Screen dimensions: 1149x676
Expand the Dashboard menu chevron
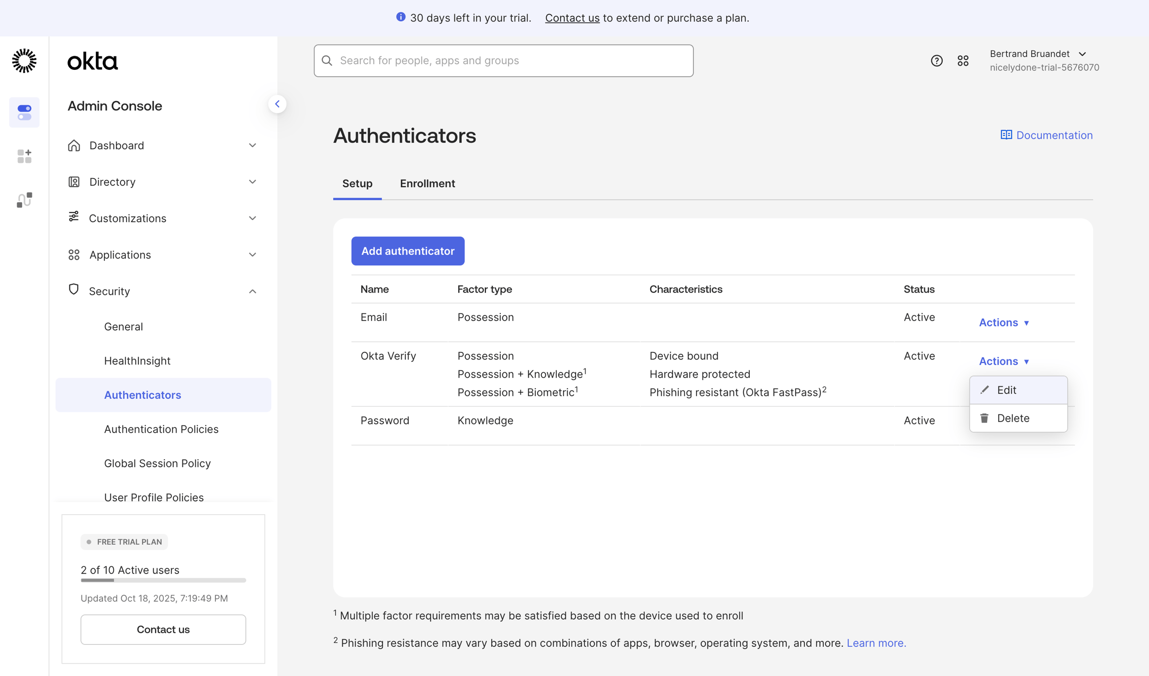(x=252, y=145)
